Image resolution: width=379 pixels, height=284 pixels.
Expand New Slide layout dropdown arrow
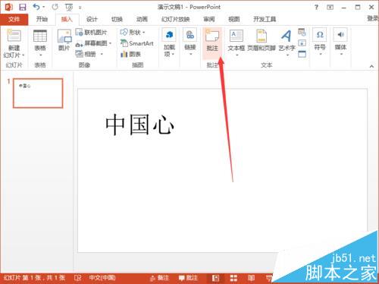pyautogui.click(x=23, y=55)
